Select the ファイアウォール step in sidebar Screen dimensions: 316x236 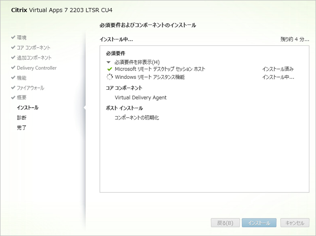point(31,88)
